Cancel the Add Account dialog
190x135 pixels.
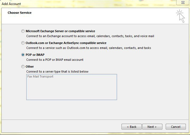(176, 127)
